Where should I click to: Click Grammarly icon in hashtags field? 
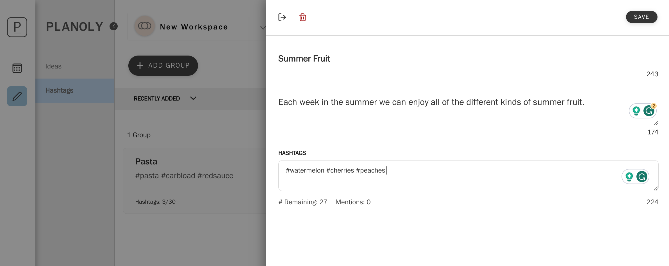[642, 176]
